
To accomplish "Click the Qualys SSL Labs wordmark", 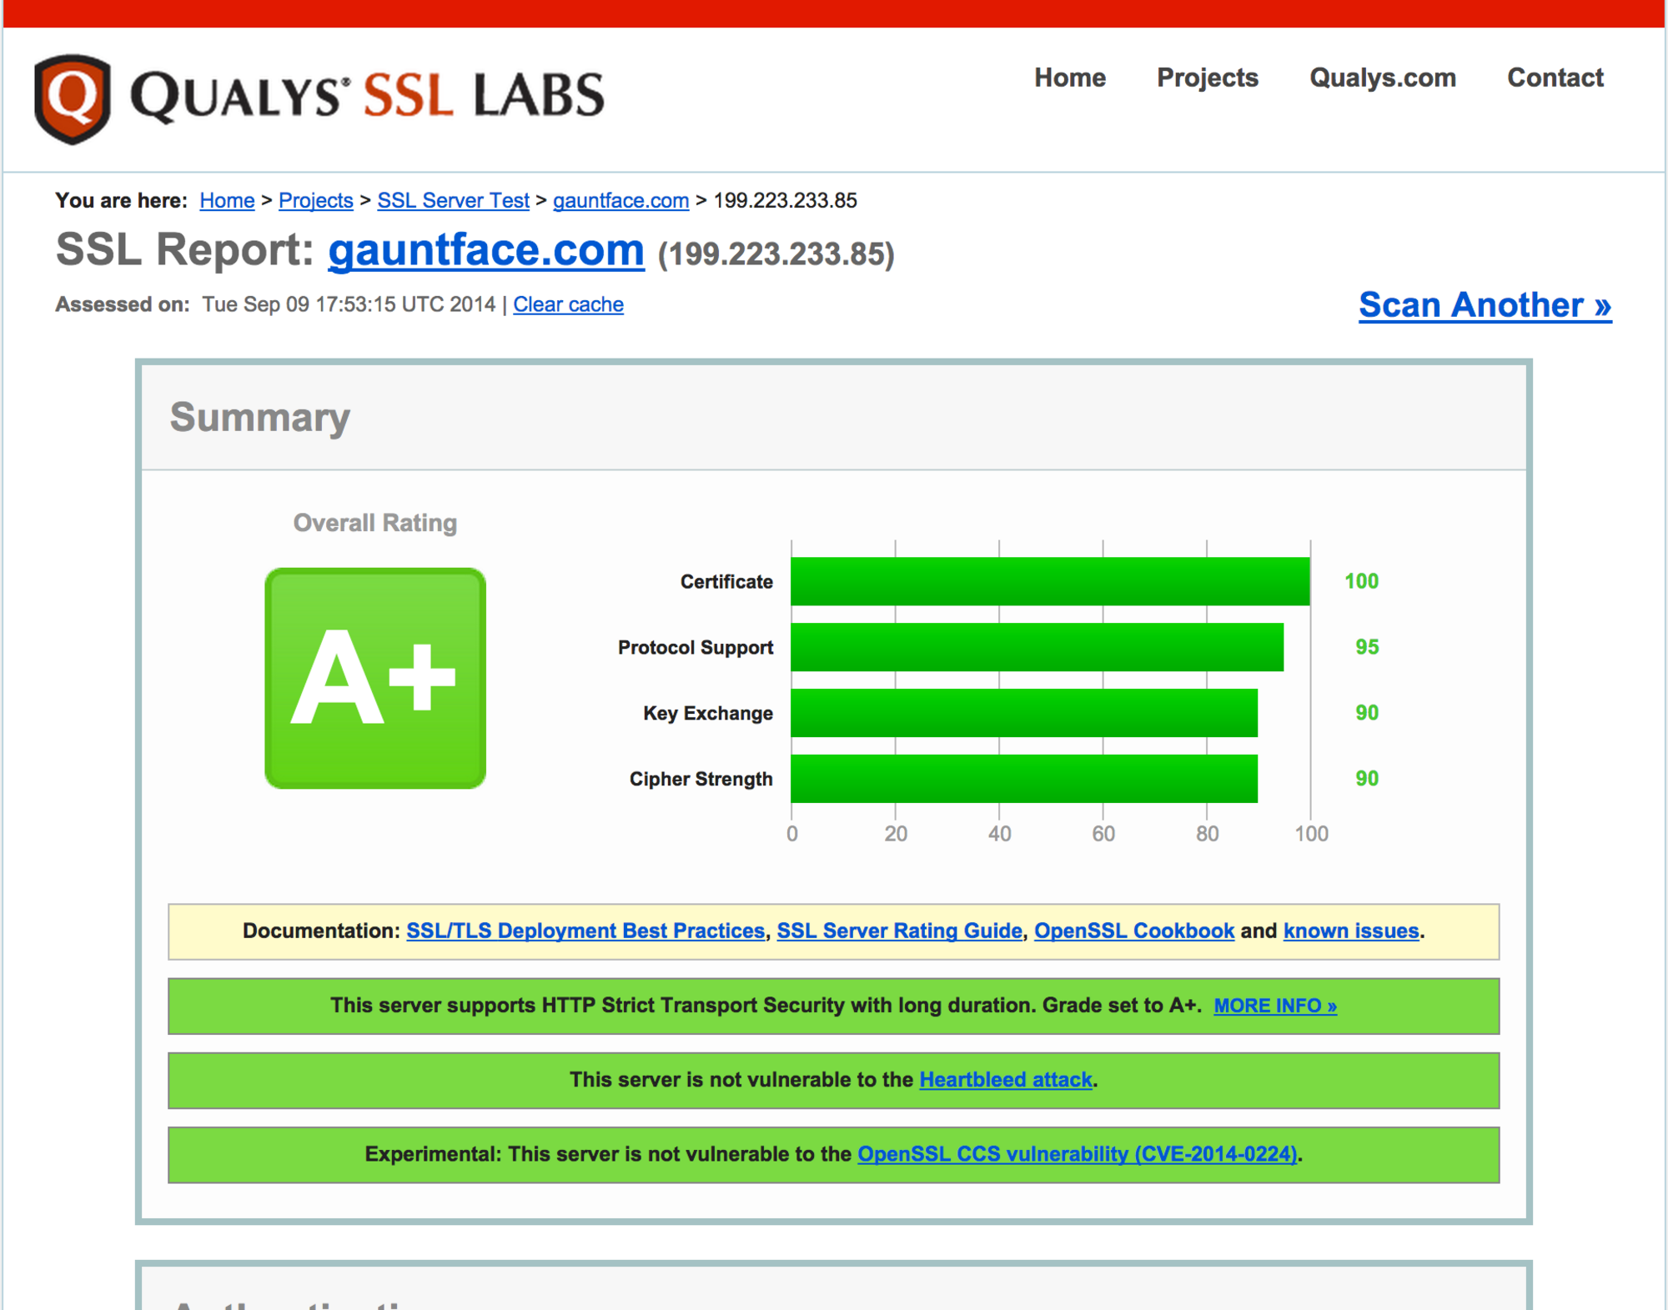I will click(x=367, y=95).
